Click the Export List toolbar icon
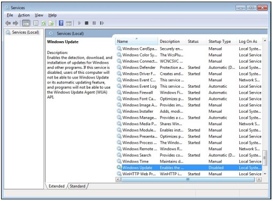Screen dimensions: 273x201 pos(51,23)
